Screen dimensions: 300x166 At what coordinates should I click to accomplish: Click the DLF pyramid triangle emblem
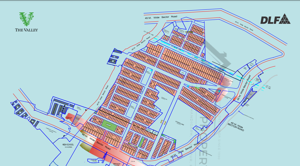click(284, 19)
